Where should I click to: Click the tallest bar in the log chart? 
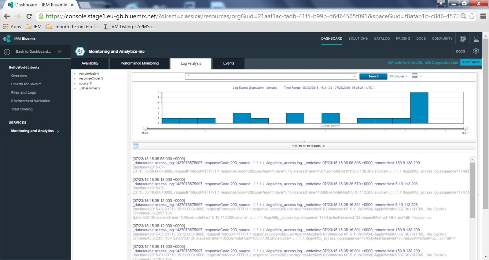(419, 108)
